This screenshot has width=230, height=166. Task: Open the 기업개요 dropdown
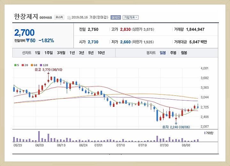point(131,17)
